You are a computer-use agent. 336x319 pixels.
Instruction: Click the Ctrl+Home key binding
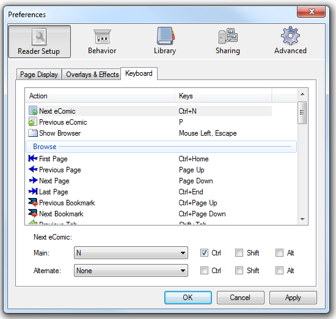(x=194, y=159)
